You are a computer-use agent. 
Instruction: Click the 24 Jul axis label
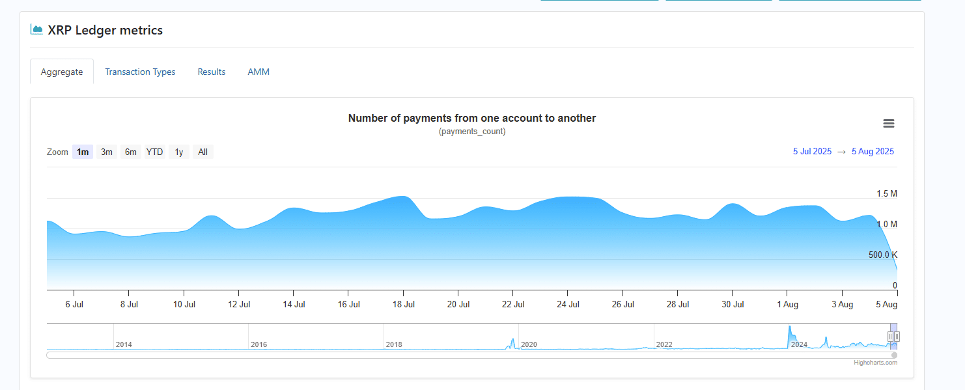[x=568, y=304]
